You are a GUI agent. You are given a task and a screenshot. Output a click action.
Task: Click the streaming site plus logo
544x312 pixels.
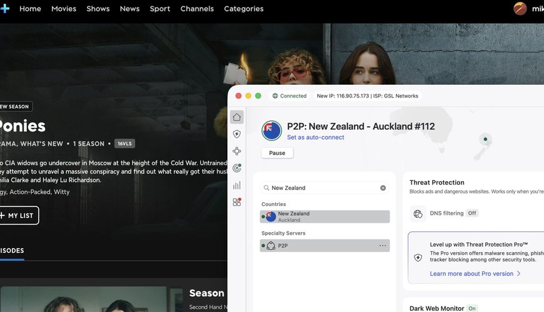pyautogui.click(x=4, y=8)
